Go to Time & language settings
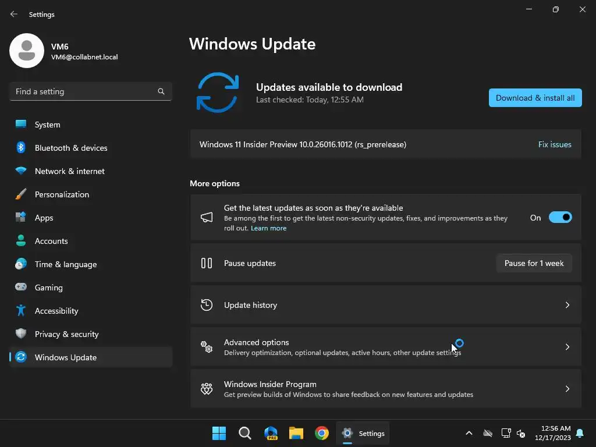 point(91,264)
